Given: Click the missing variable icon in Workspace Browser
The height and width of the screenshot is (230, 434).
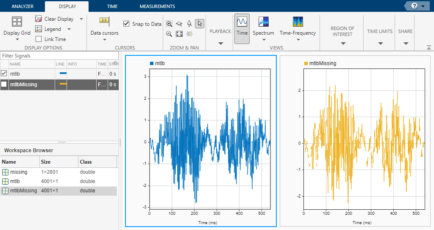Looking at the screenshot, I should [x=5, y=172].
